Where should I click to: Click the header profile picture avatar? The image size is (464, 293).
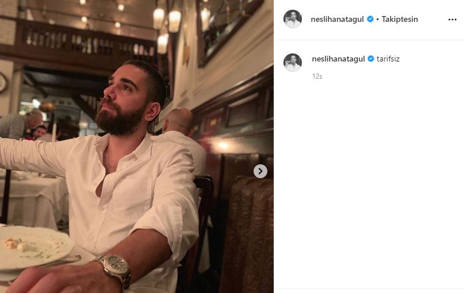[293, 19]
